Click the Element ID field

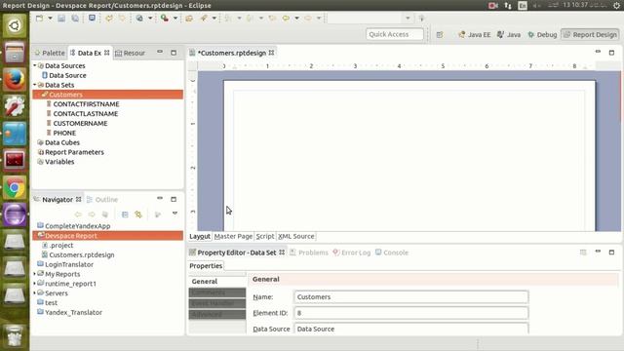coord(411,313)
